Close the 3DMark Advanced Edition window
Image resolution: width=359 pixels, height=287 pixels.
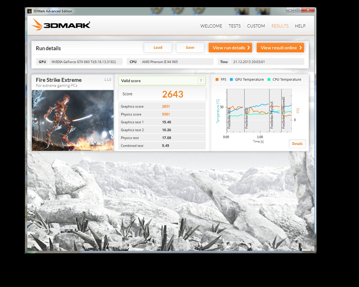tap(308, 10)
